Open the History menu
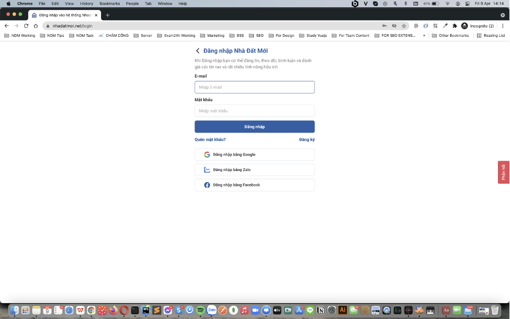Image resolution: width=510 pixels, height=319 pixels. (x=86, y=4)
